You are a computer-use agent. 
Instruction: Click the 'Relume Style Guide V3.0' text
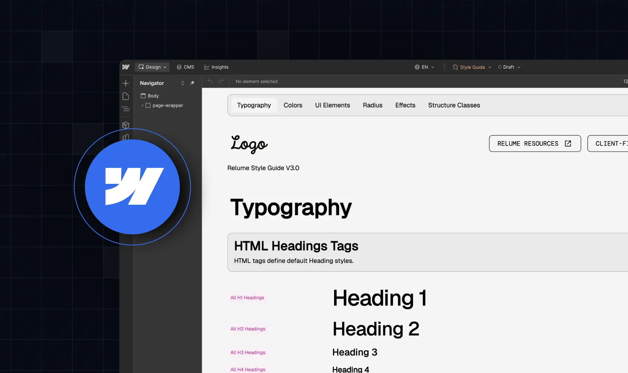coord(263,168)
